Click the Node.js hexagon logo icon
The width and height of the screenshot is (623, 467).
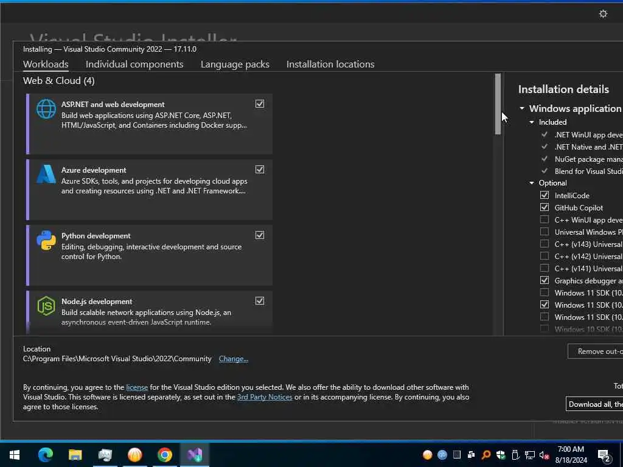pos(46,306)
